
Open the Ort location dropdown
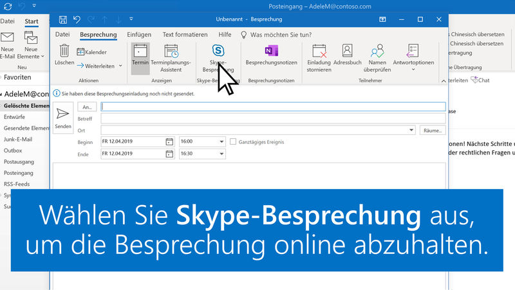(x=411, y=130)
